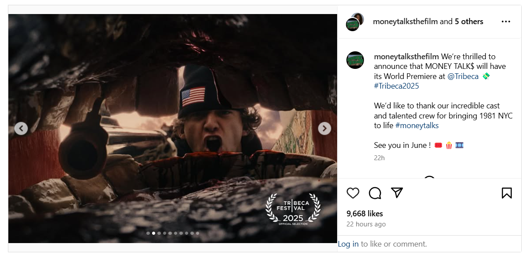The image size is (531, 258).
Task: Open the three-dot more options menu
Action: [506, 21]
